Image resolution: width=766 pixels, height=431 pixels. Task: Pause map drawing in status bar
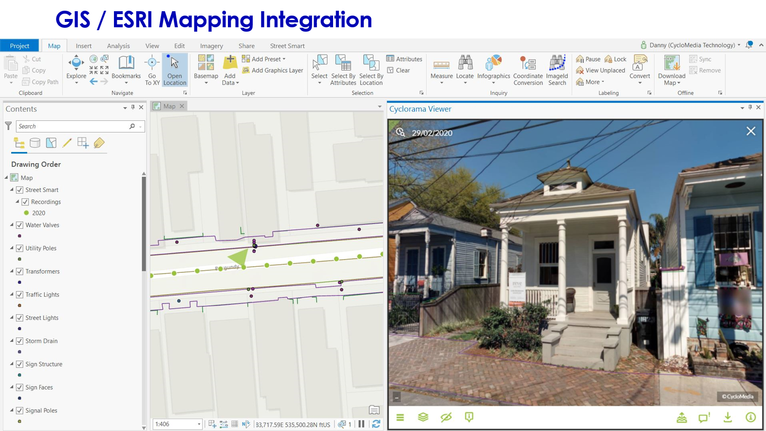click(x=361, y=424)
